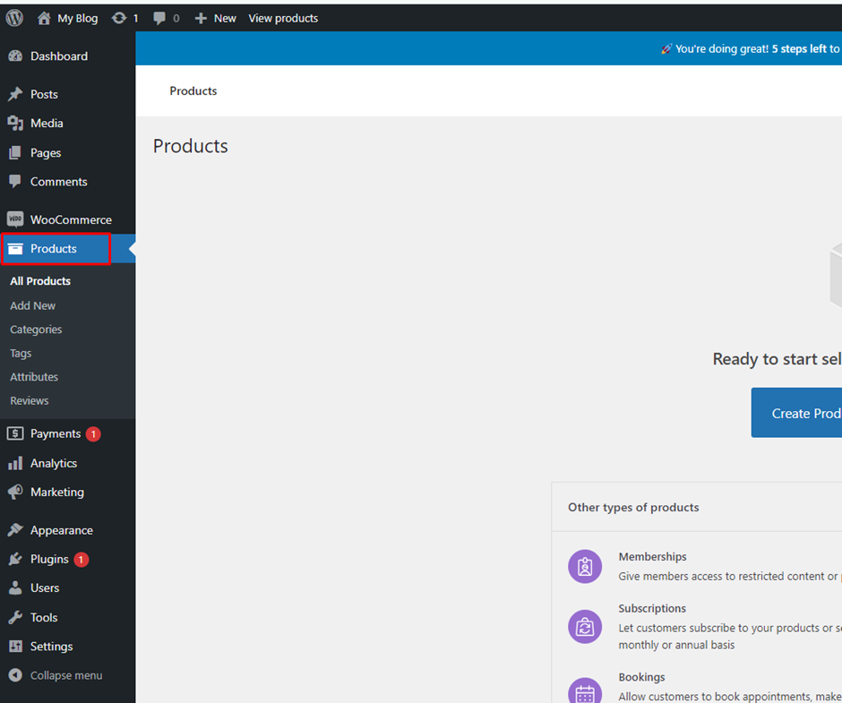
Task: Open the Media library icon
Action: pyautogui.click(x=14, y=123)
